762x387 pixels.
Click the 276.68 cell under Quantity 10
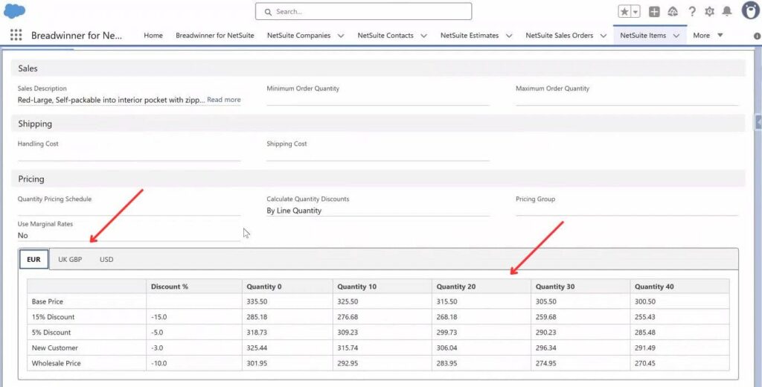pos(382,317)
